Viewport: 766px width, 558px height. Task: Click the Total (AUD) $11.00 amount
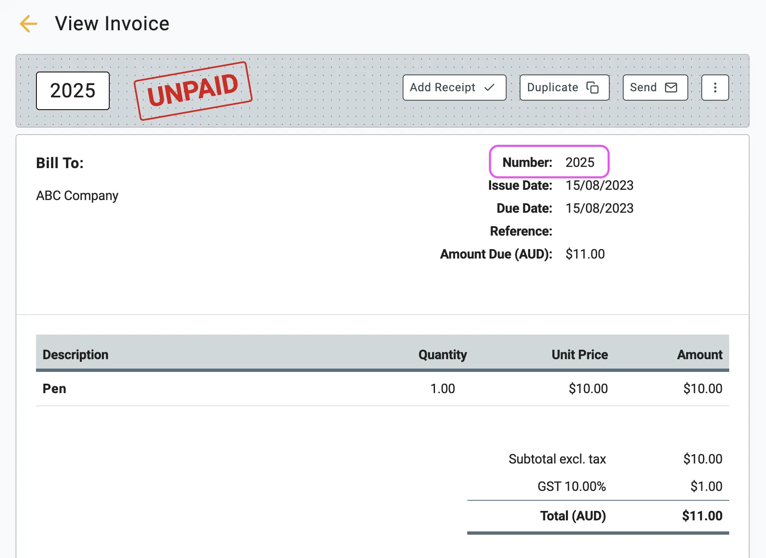tap(702, 516)
